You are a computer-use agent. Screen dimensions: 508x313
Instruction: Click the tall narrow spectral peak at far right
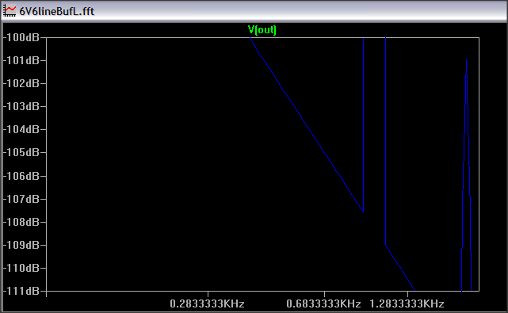pos(466,175)
